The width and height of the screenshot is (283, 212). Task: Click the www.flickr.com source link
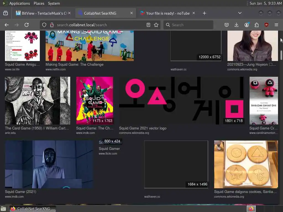coord(108,153)
